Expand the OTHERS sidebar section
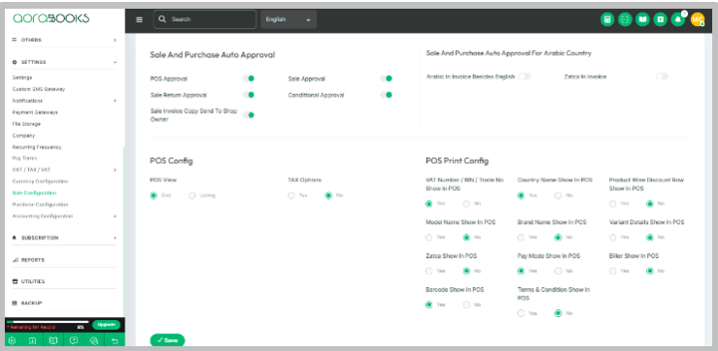This screenshot has height=351, width=718. 64,40
